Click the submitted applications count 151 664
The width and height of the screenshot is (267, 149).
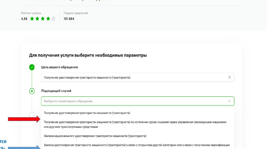coord(69,19)
